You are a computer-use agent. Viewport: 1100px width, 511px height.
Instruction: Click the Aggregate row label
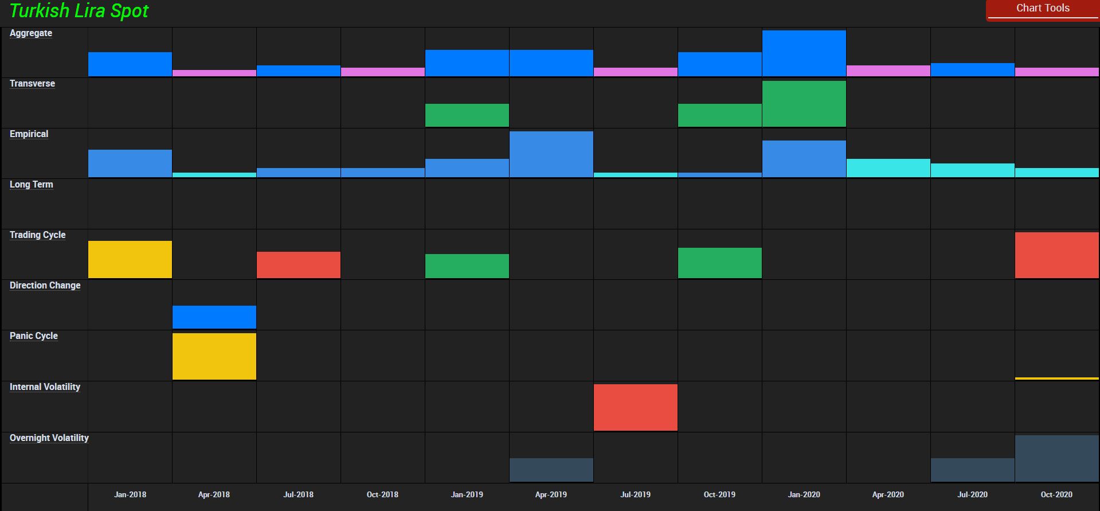pyautogui.click(x=31, y=33)
